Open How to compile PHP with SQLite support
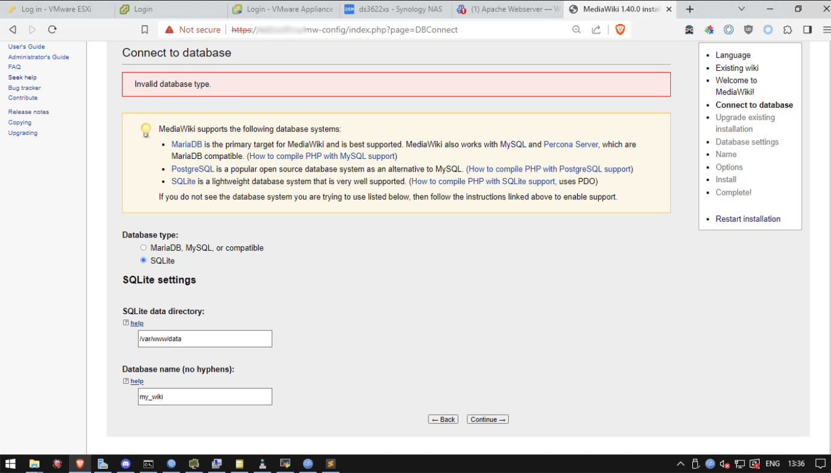 click(483, 181)
